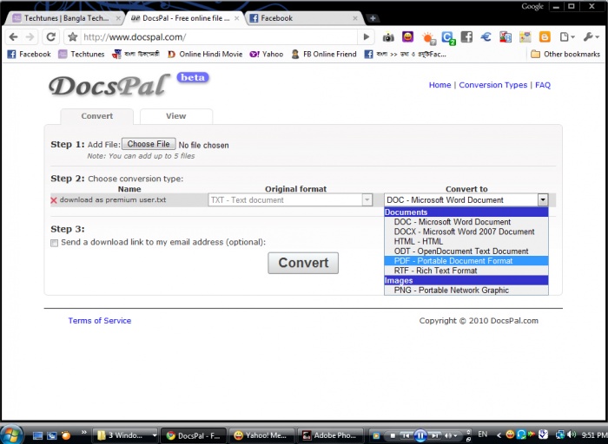608x444 pixels.
Task: Check Send a download link to email
Action: 54,243
